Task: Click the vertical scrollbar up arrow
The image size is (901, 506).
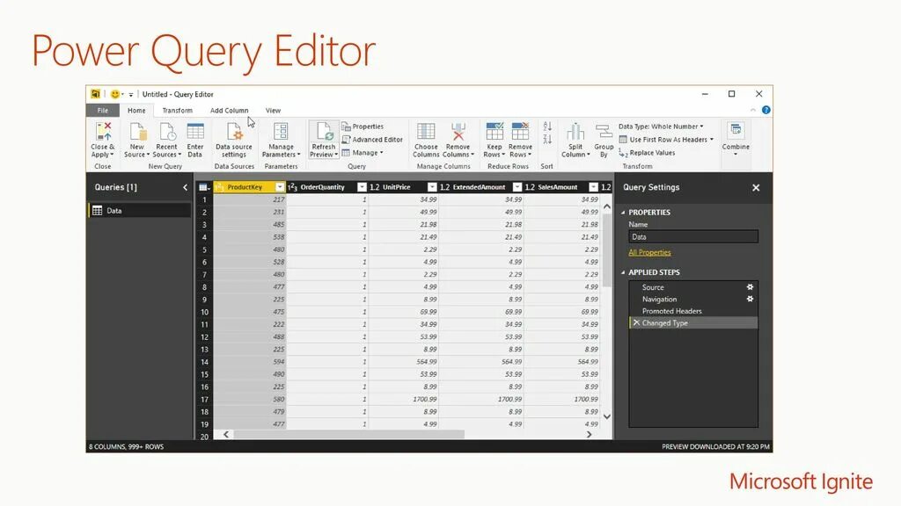Action: [x=607, y=206]
